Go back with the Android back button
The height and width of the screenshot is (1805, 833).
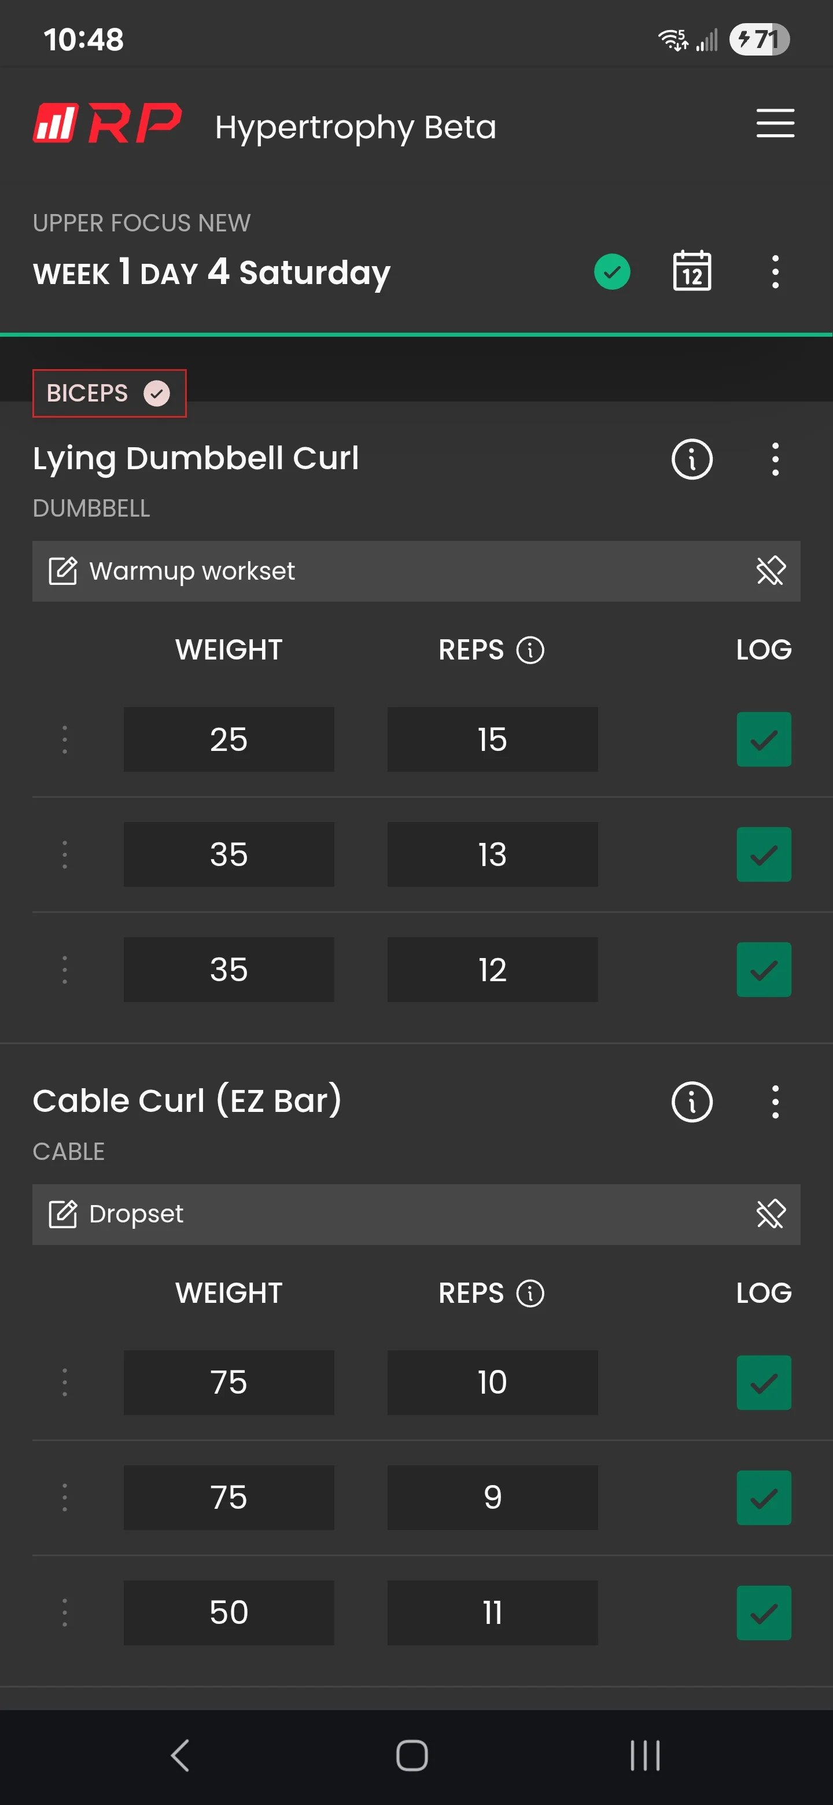[x=180, y=1756]
